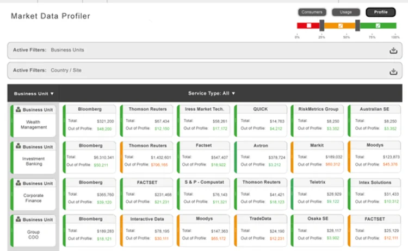Open the Iress Market Tech. card
Image resolution: width=408 pixels, height=251 pixels.
click(203, 120)
